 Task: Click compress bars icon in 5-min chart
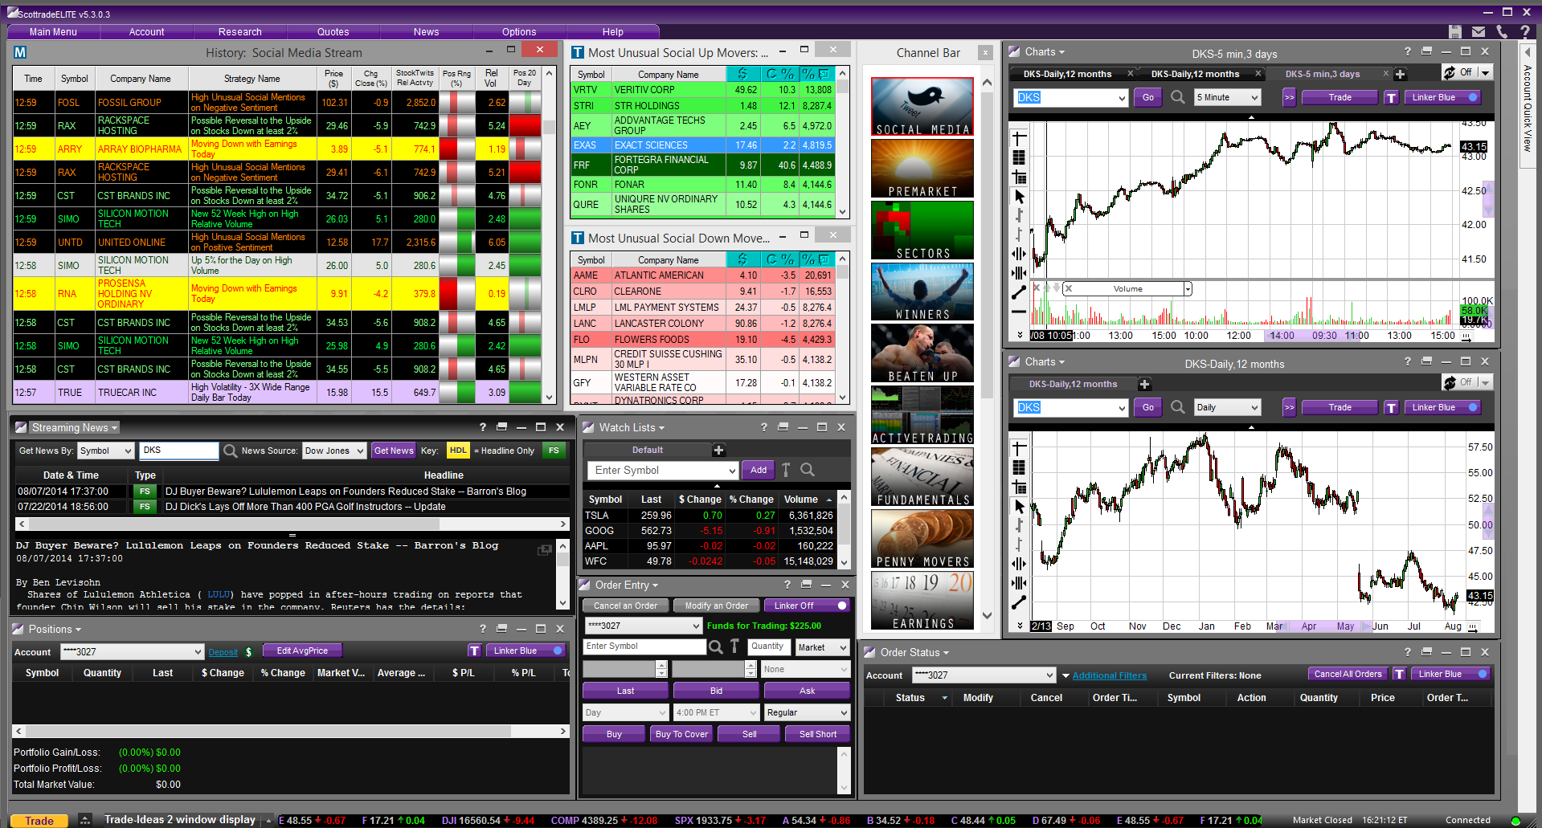pyautogui.click(x=1019, y=254)
